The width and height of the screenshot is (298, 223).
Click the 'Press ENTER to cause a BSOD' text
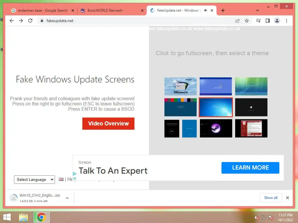point(101,109)
